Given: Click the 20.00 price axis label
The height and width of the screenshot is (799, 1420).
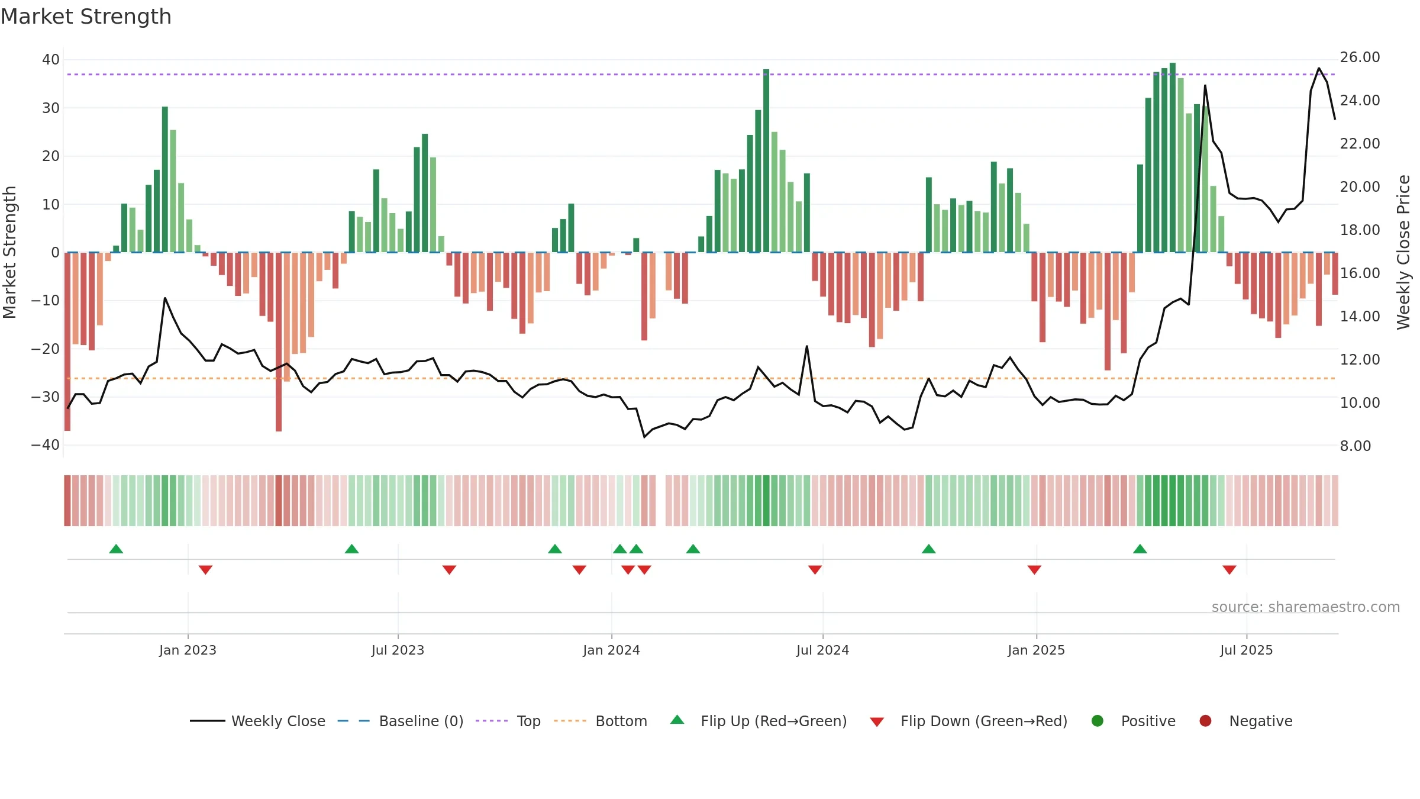Looking at the screenshot, I should coord(1360,187).
